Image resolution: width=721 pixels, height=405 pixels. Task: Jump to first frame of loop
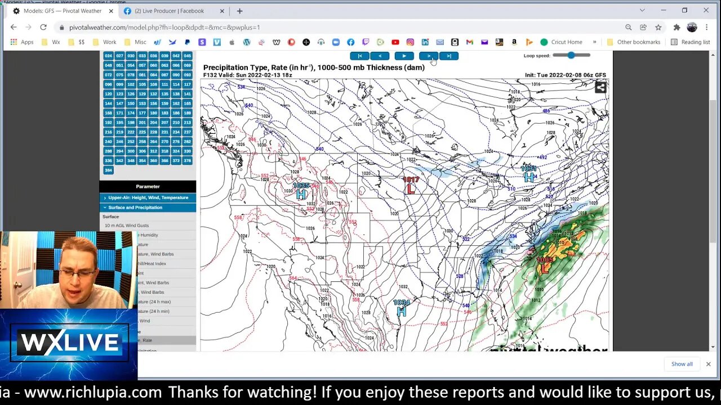pos(359,56)
